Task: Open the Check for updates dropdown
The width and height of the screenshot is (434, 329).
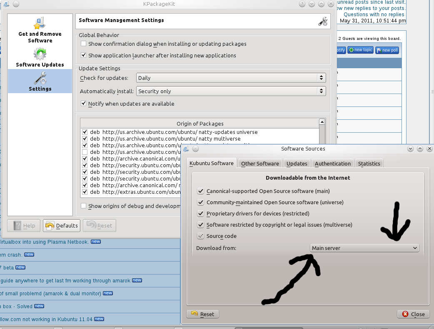Action: point(231,78)
